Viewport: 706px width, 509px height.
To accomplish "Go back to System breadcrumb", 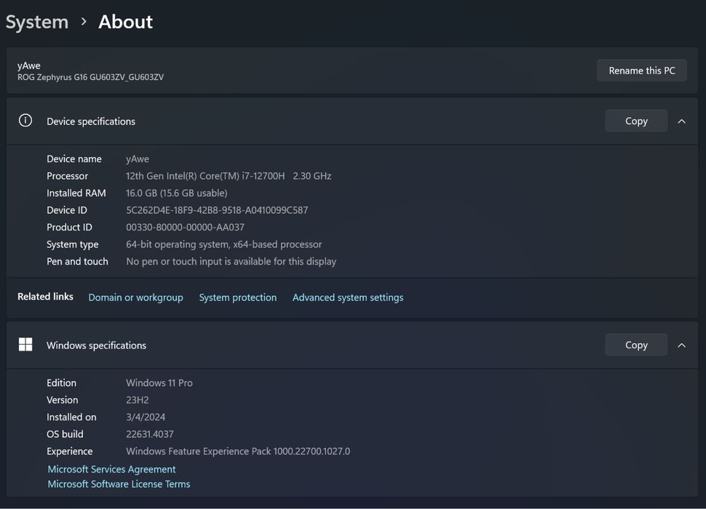I will [36, 22].
